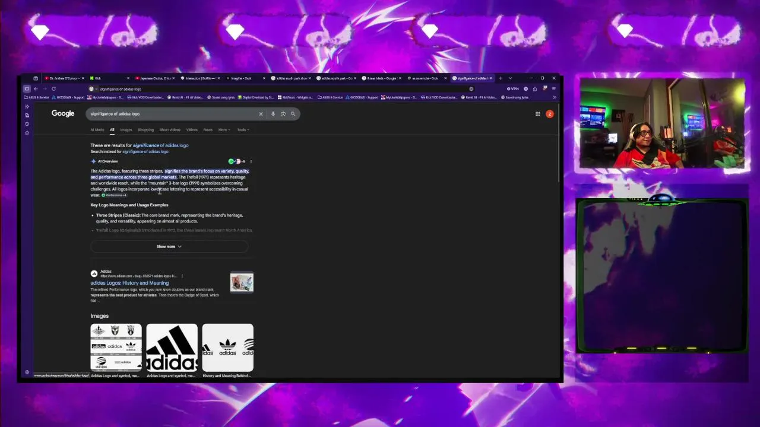760x427 pixels.
Task: Switch to AI Mode results
Action: pos(97,130)
